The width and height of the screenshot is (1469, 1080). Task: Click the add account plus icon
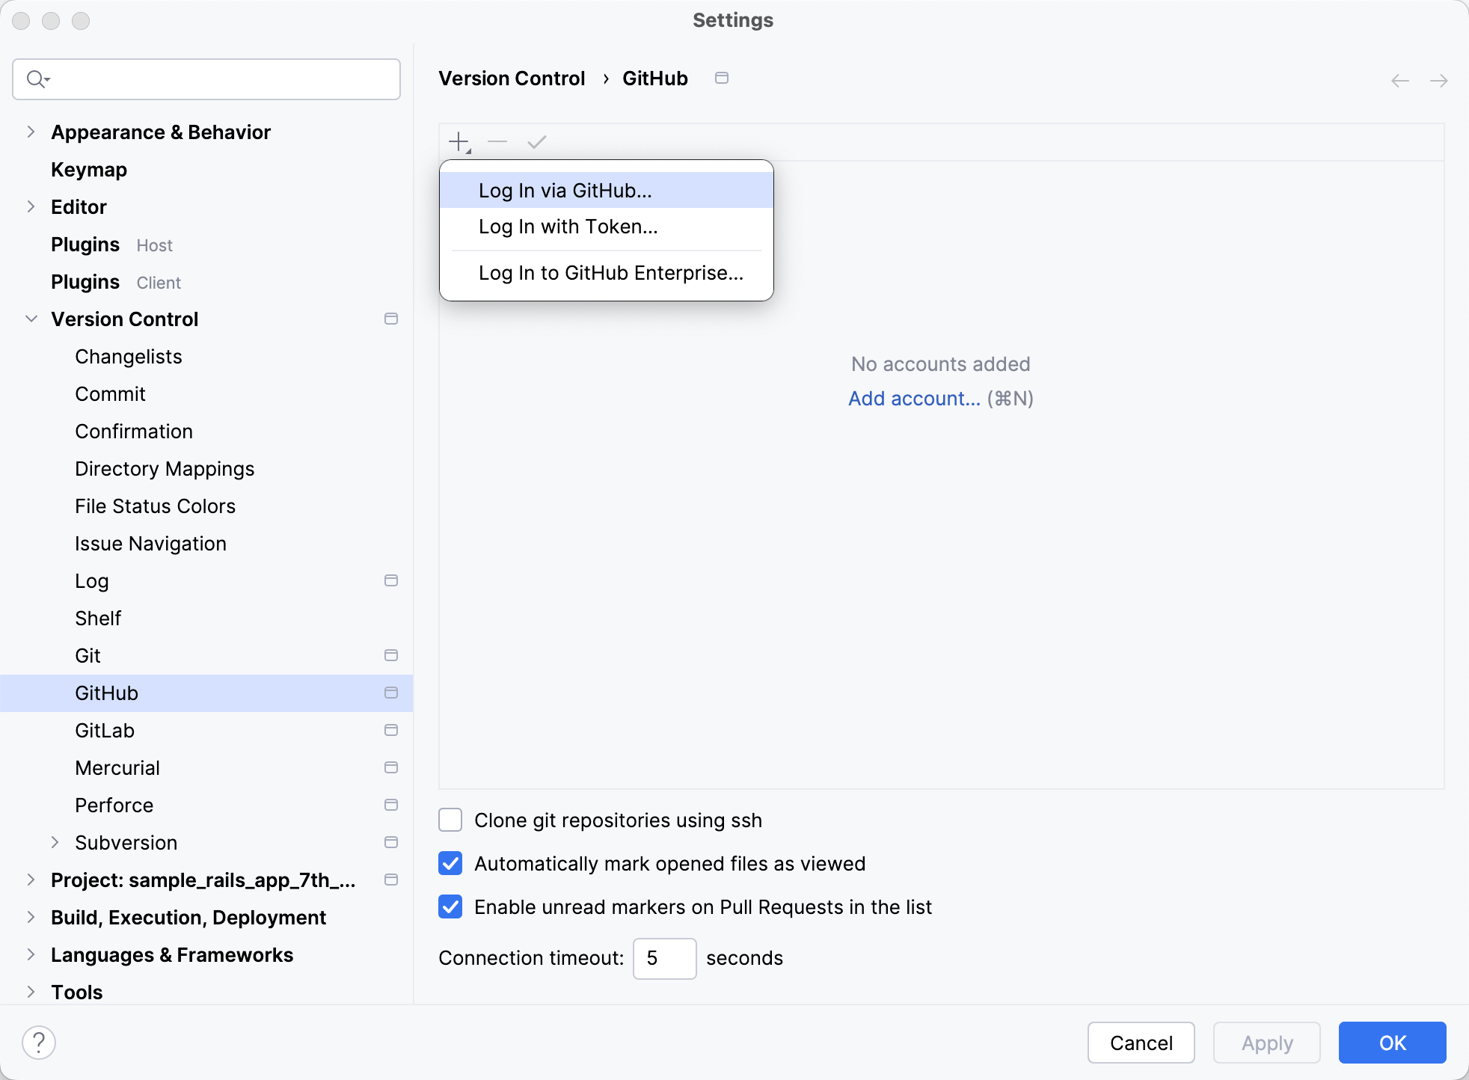coord(458,141)
